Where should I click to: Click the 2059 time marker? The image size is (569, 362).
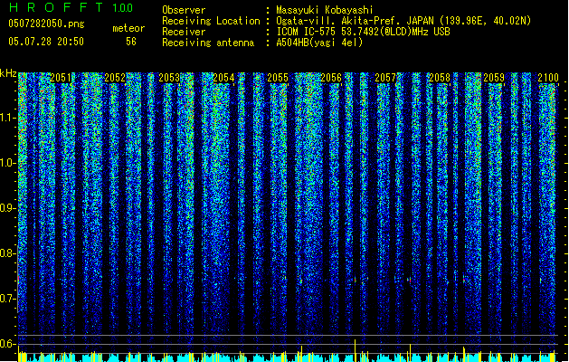pos(494,78)
